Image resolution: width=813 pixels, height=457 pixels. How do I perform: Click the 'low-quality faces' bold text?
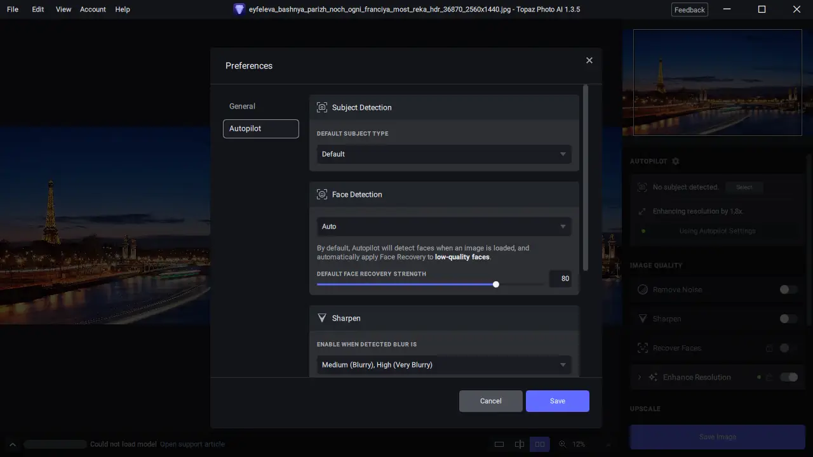tap(462, 257)
